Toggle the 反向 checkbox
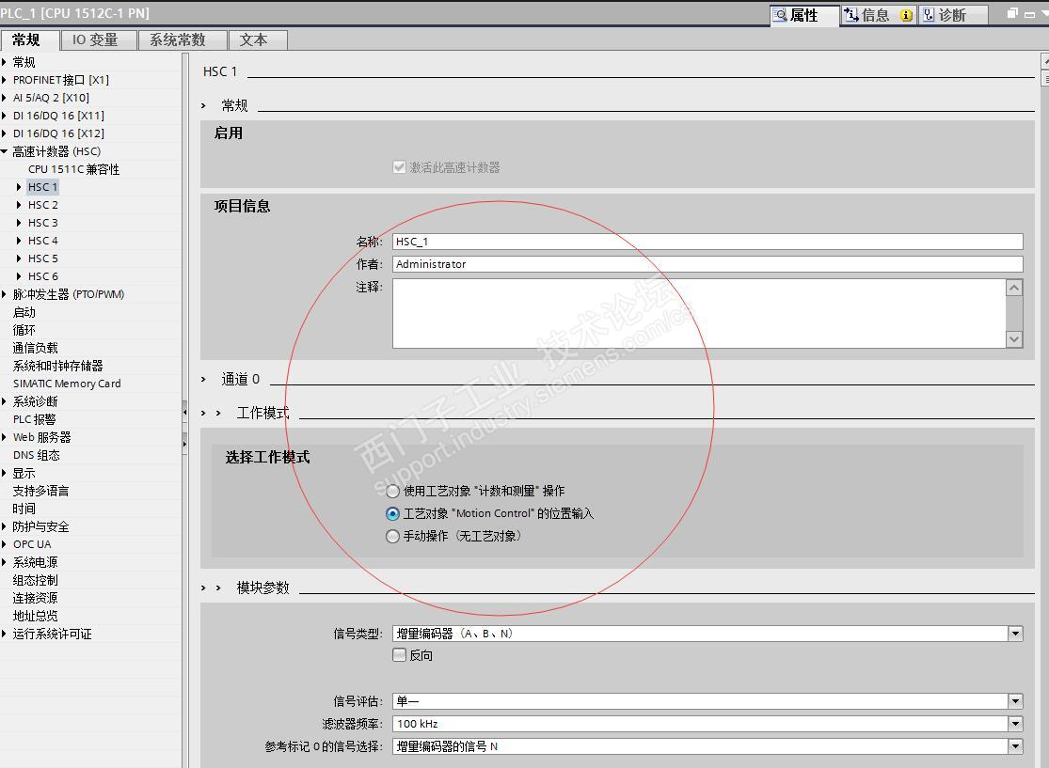The width and height of the screenshot is (1049, 768). click(400, 655)
